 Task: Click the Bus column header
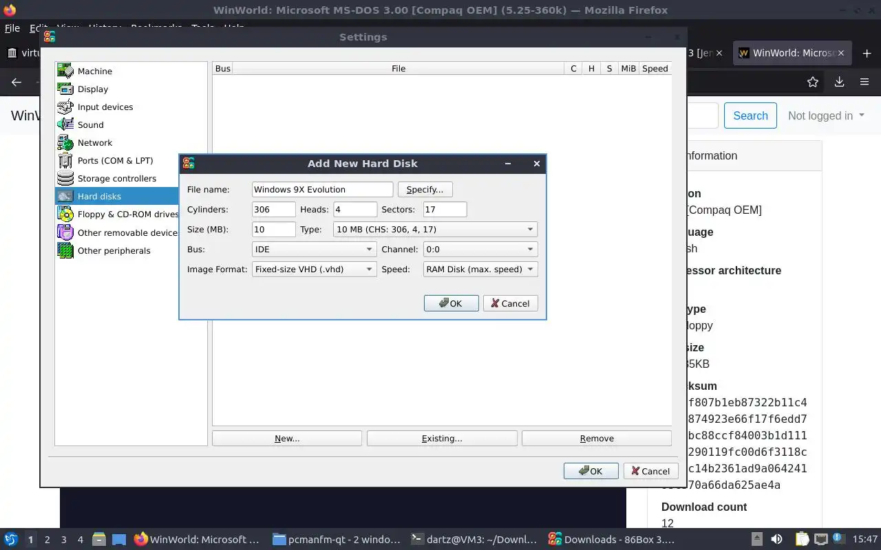223,68
